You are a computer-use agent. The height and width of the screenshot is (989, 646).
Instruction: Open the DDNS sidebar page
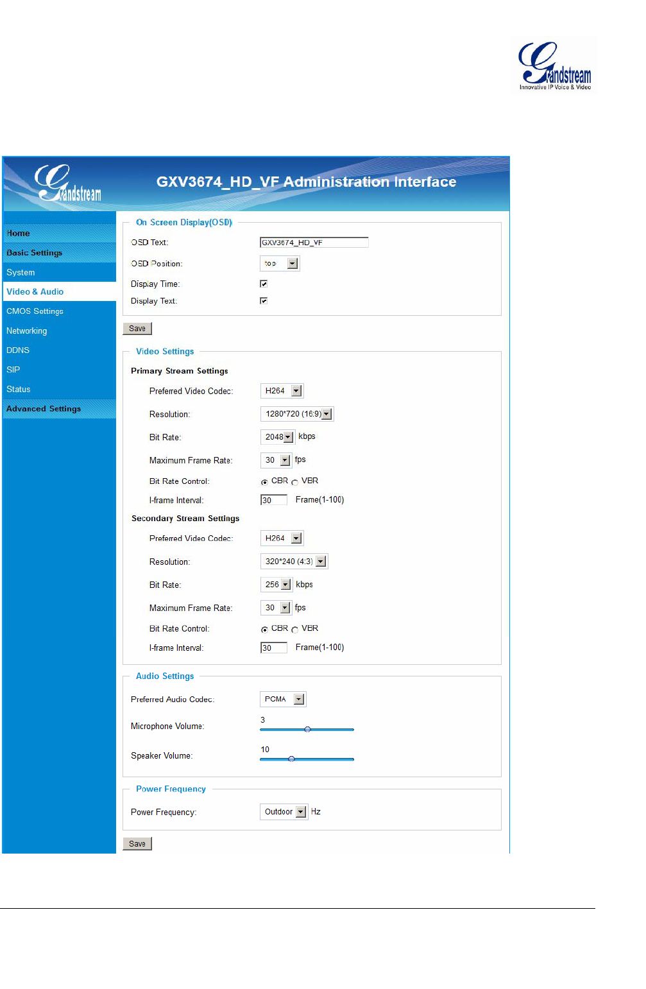(60, 350)
